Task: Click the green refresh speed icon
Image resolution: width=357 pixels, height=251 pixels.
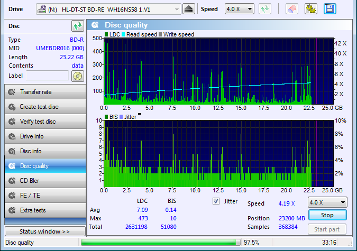Action: tap(265, 9)
